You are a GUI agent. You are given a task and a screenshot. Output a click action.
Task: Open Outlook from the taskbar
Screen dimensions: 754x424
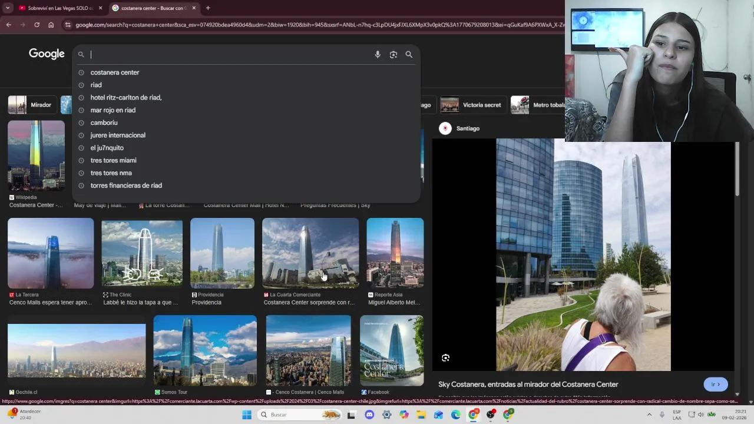[438, 415]
